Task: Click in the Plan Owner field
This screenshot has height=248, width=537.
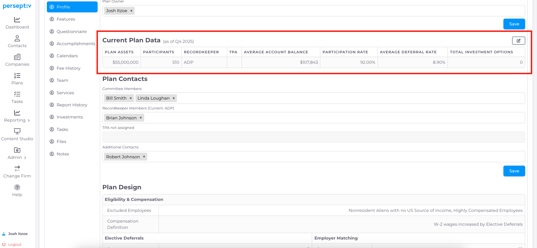Action: pyautogui.click(x=314, y=11)
